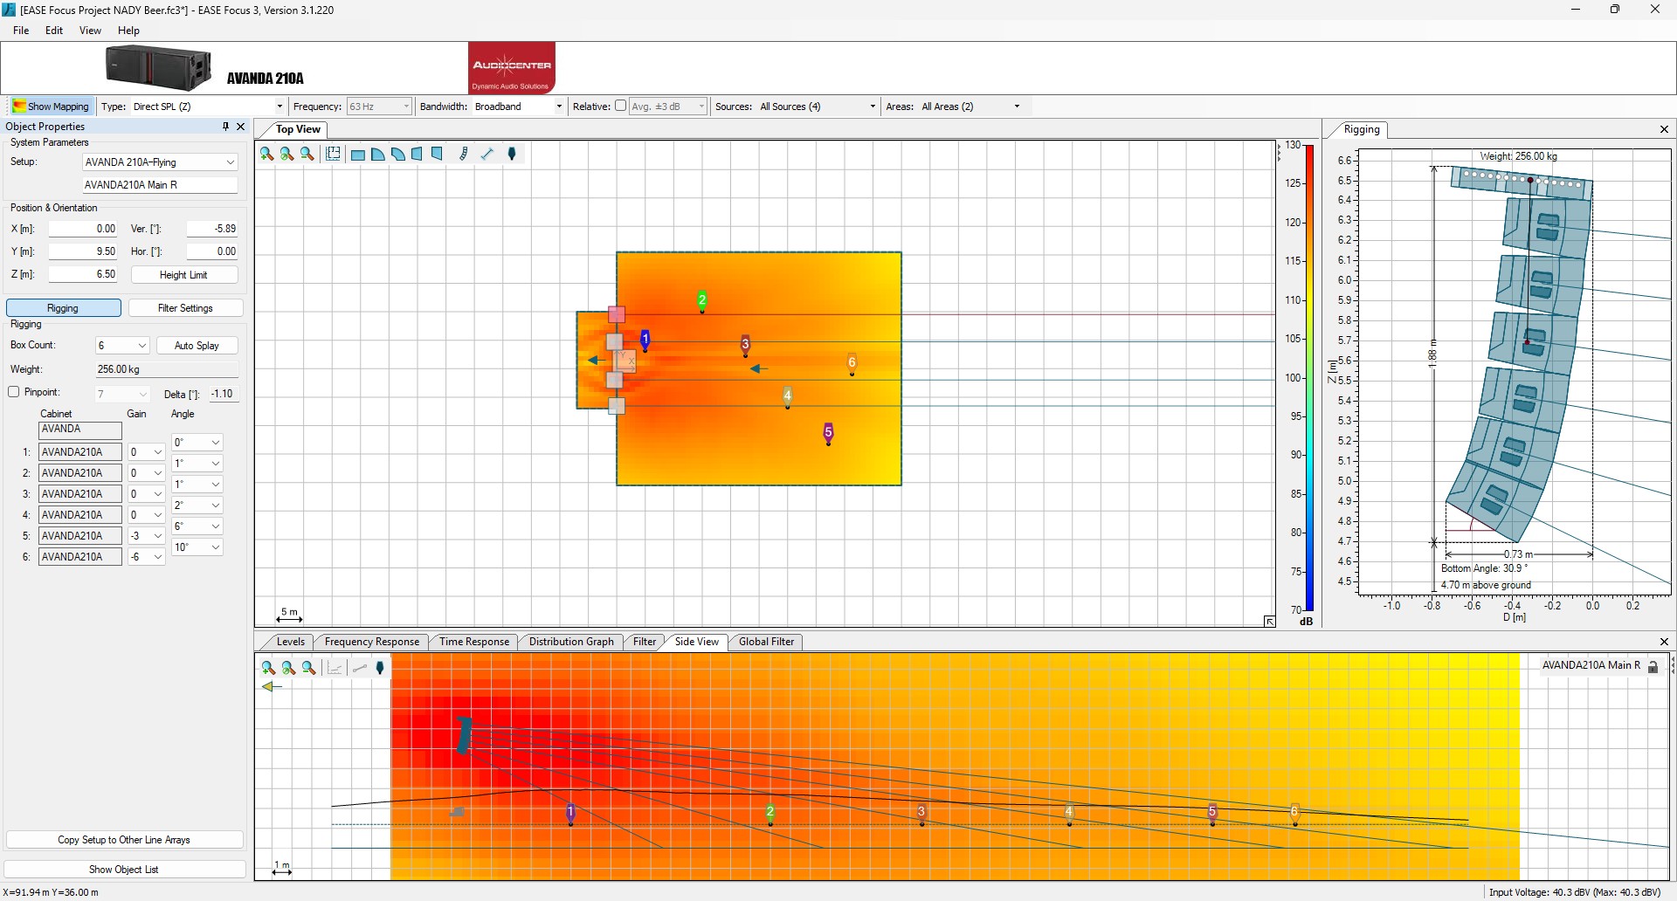Select receiver marker 1 in Side View
This screenshot has height=901, width=1677.
pos(570,815)
